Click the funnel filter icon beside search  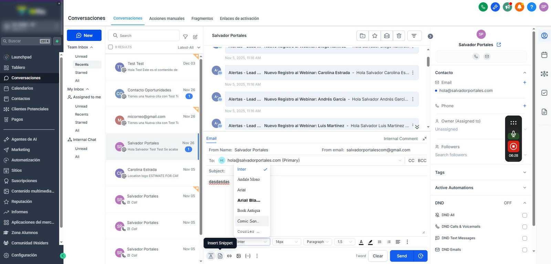coord(185,37)
